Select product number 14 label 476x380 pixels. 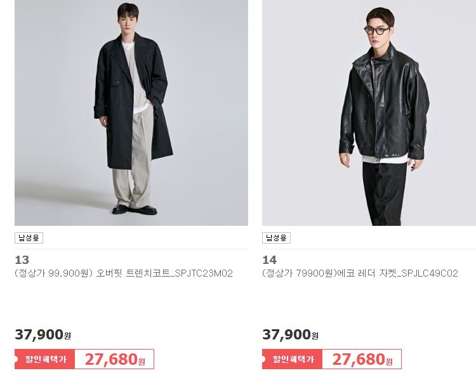tap(270, 260)
